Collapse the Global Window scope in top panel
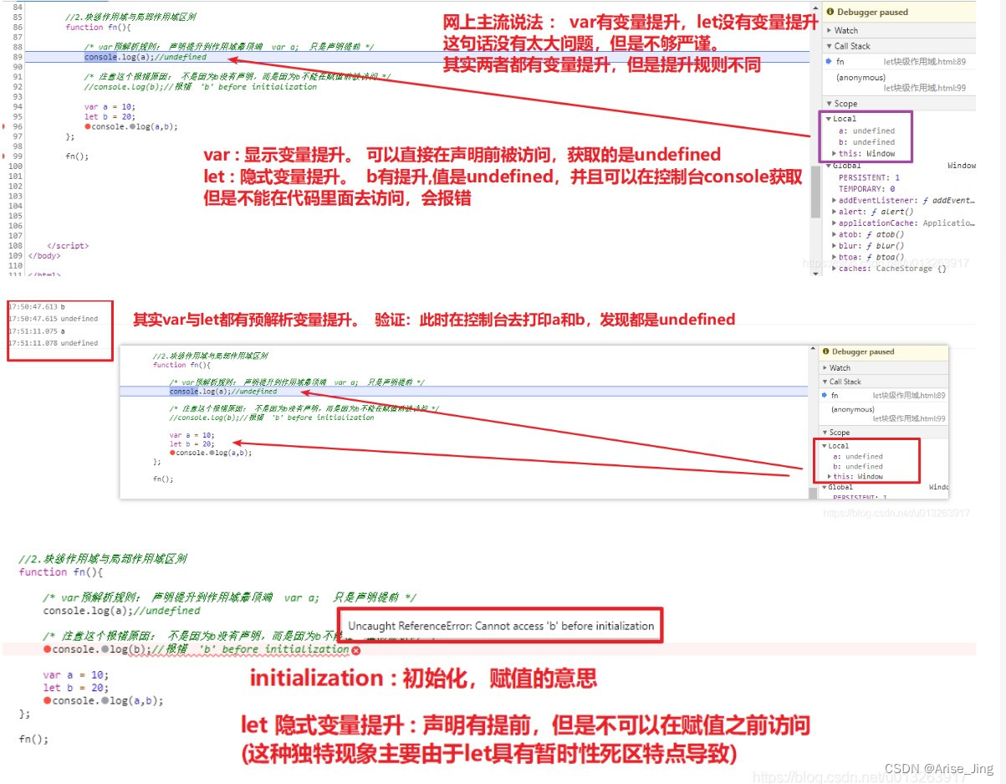The width and height of the screenshot is (1006, 784). 829,166
